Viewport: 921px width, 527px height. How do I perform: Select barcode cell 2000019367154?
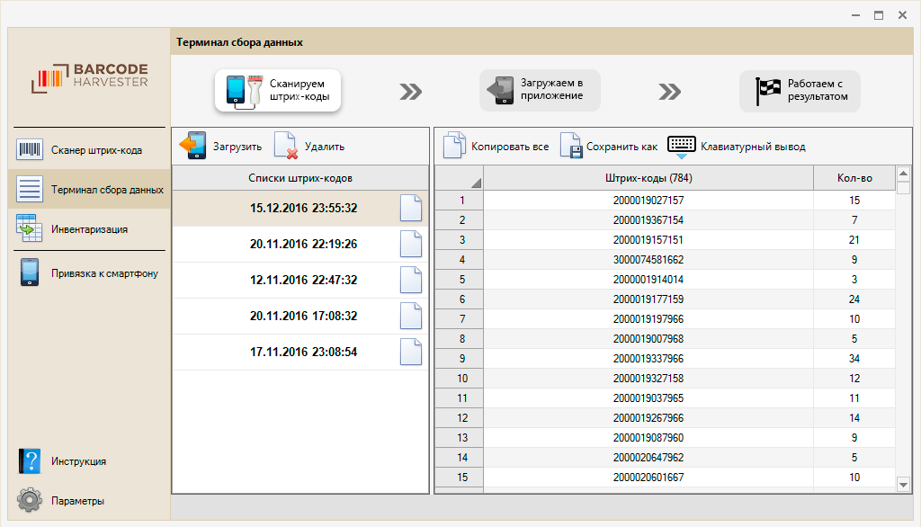coord(648,220)
